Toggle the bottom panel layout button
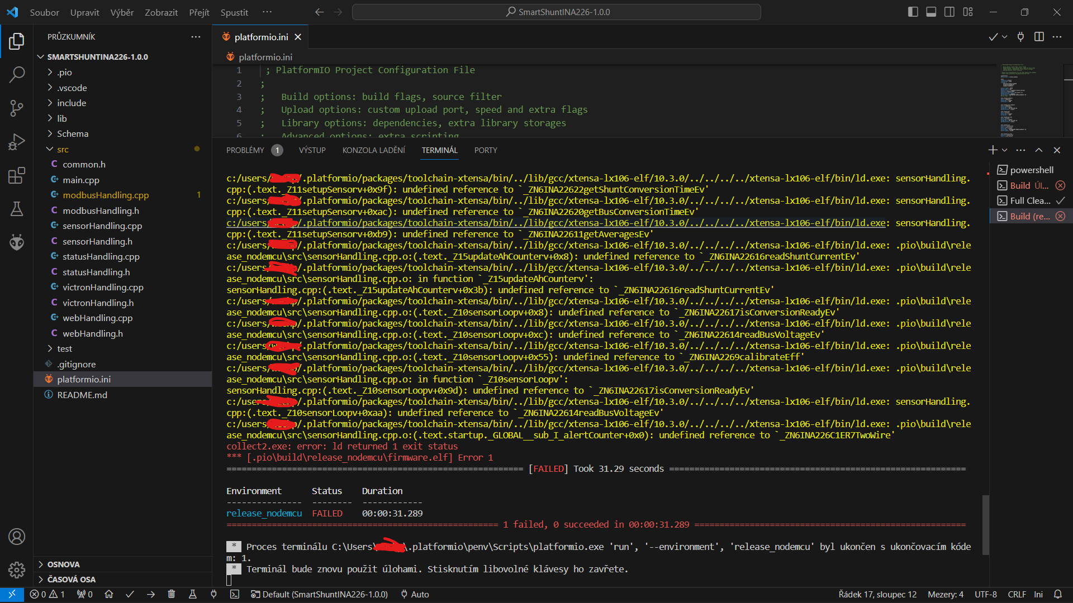 click(931, 12)
